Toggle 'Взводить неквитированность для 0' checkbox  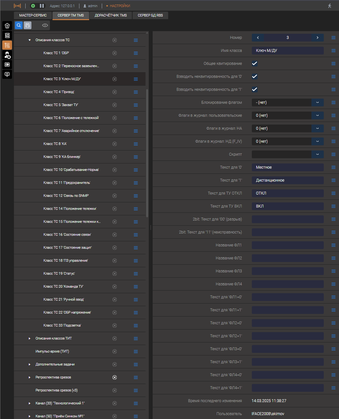(255, 77)
